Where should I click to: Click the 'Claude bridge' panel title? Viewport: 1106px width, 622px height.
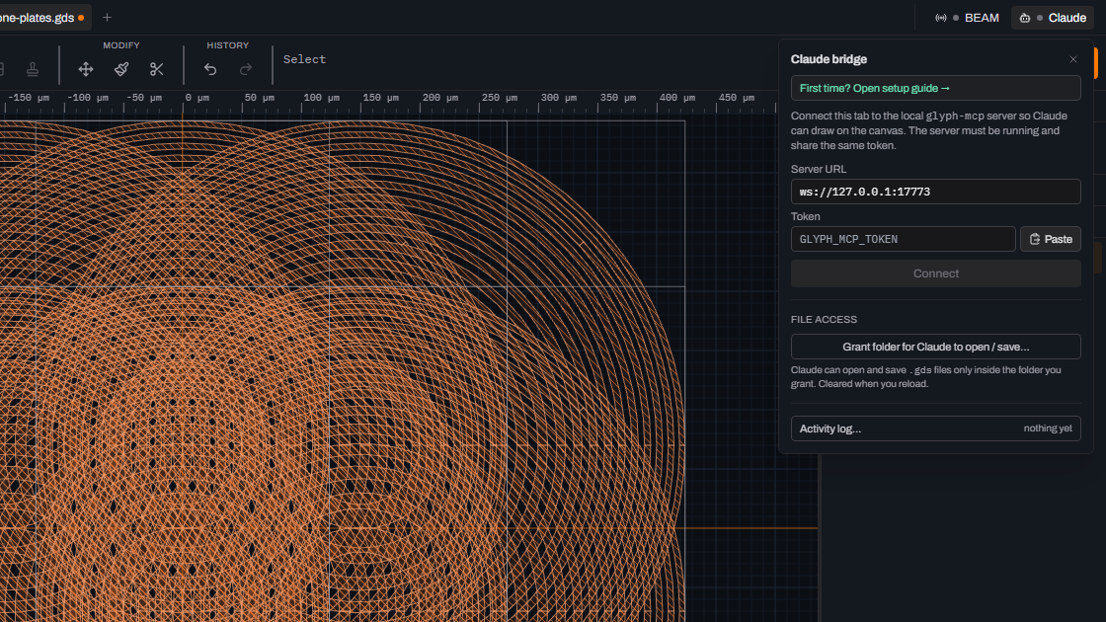[x=829, y=59]
